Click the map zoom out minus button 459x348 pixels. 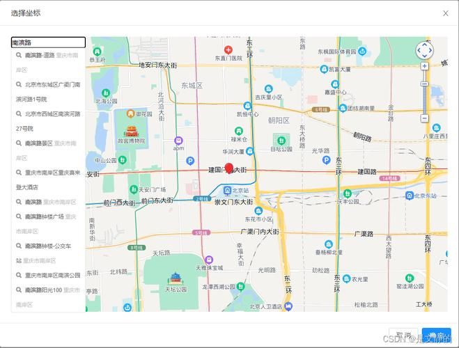click(424, 118)
